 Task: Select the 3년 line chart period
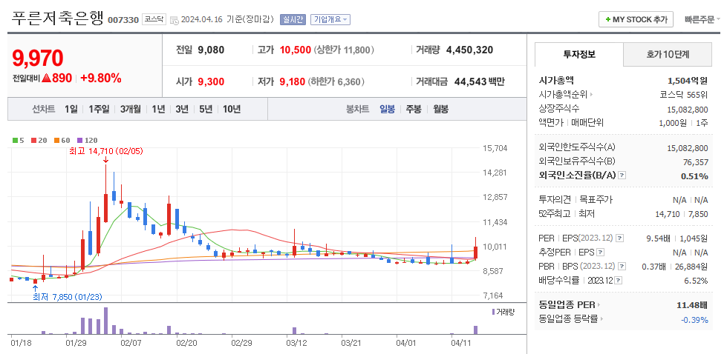[182, 110]
